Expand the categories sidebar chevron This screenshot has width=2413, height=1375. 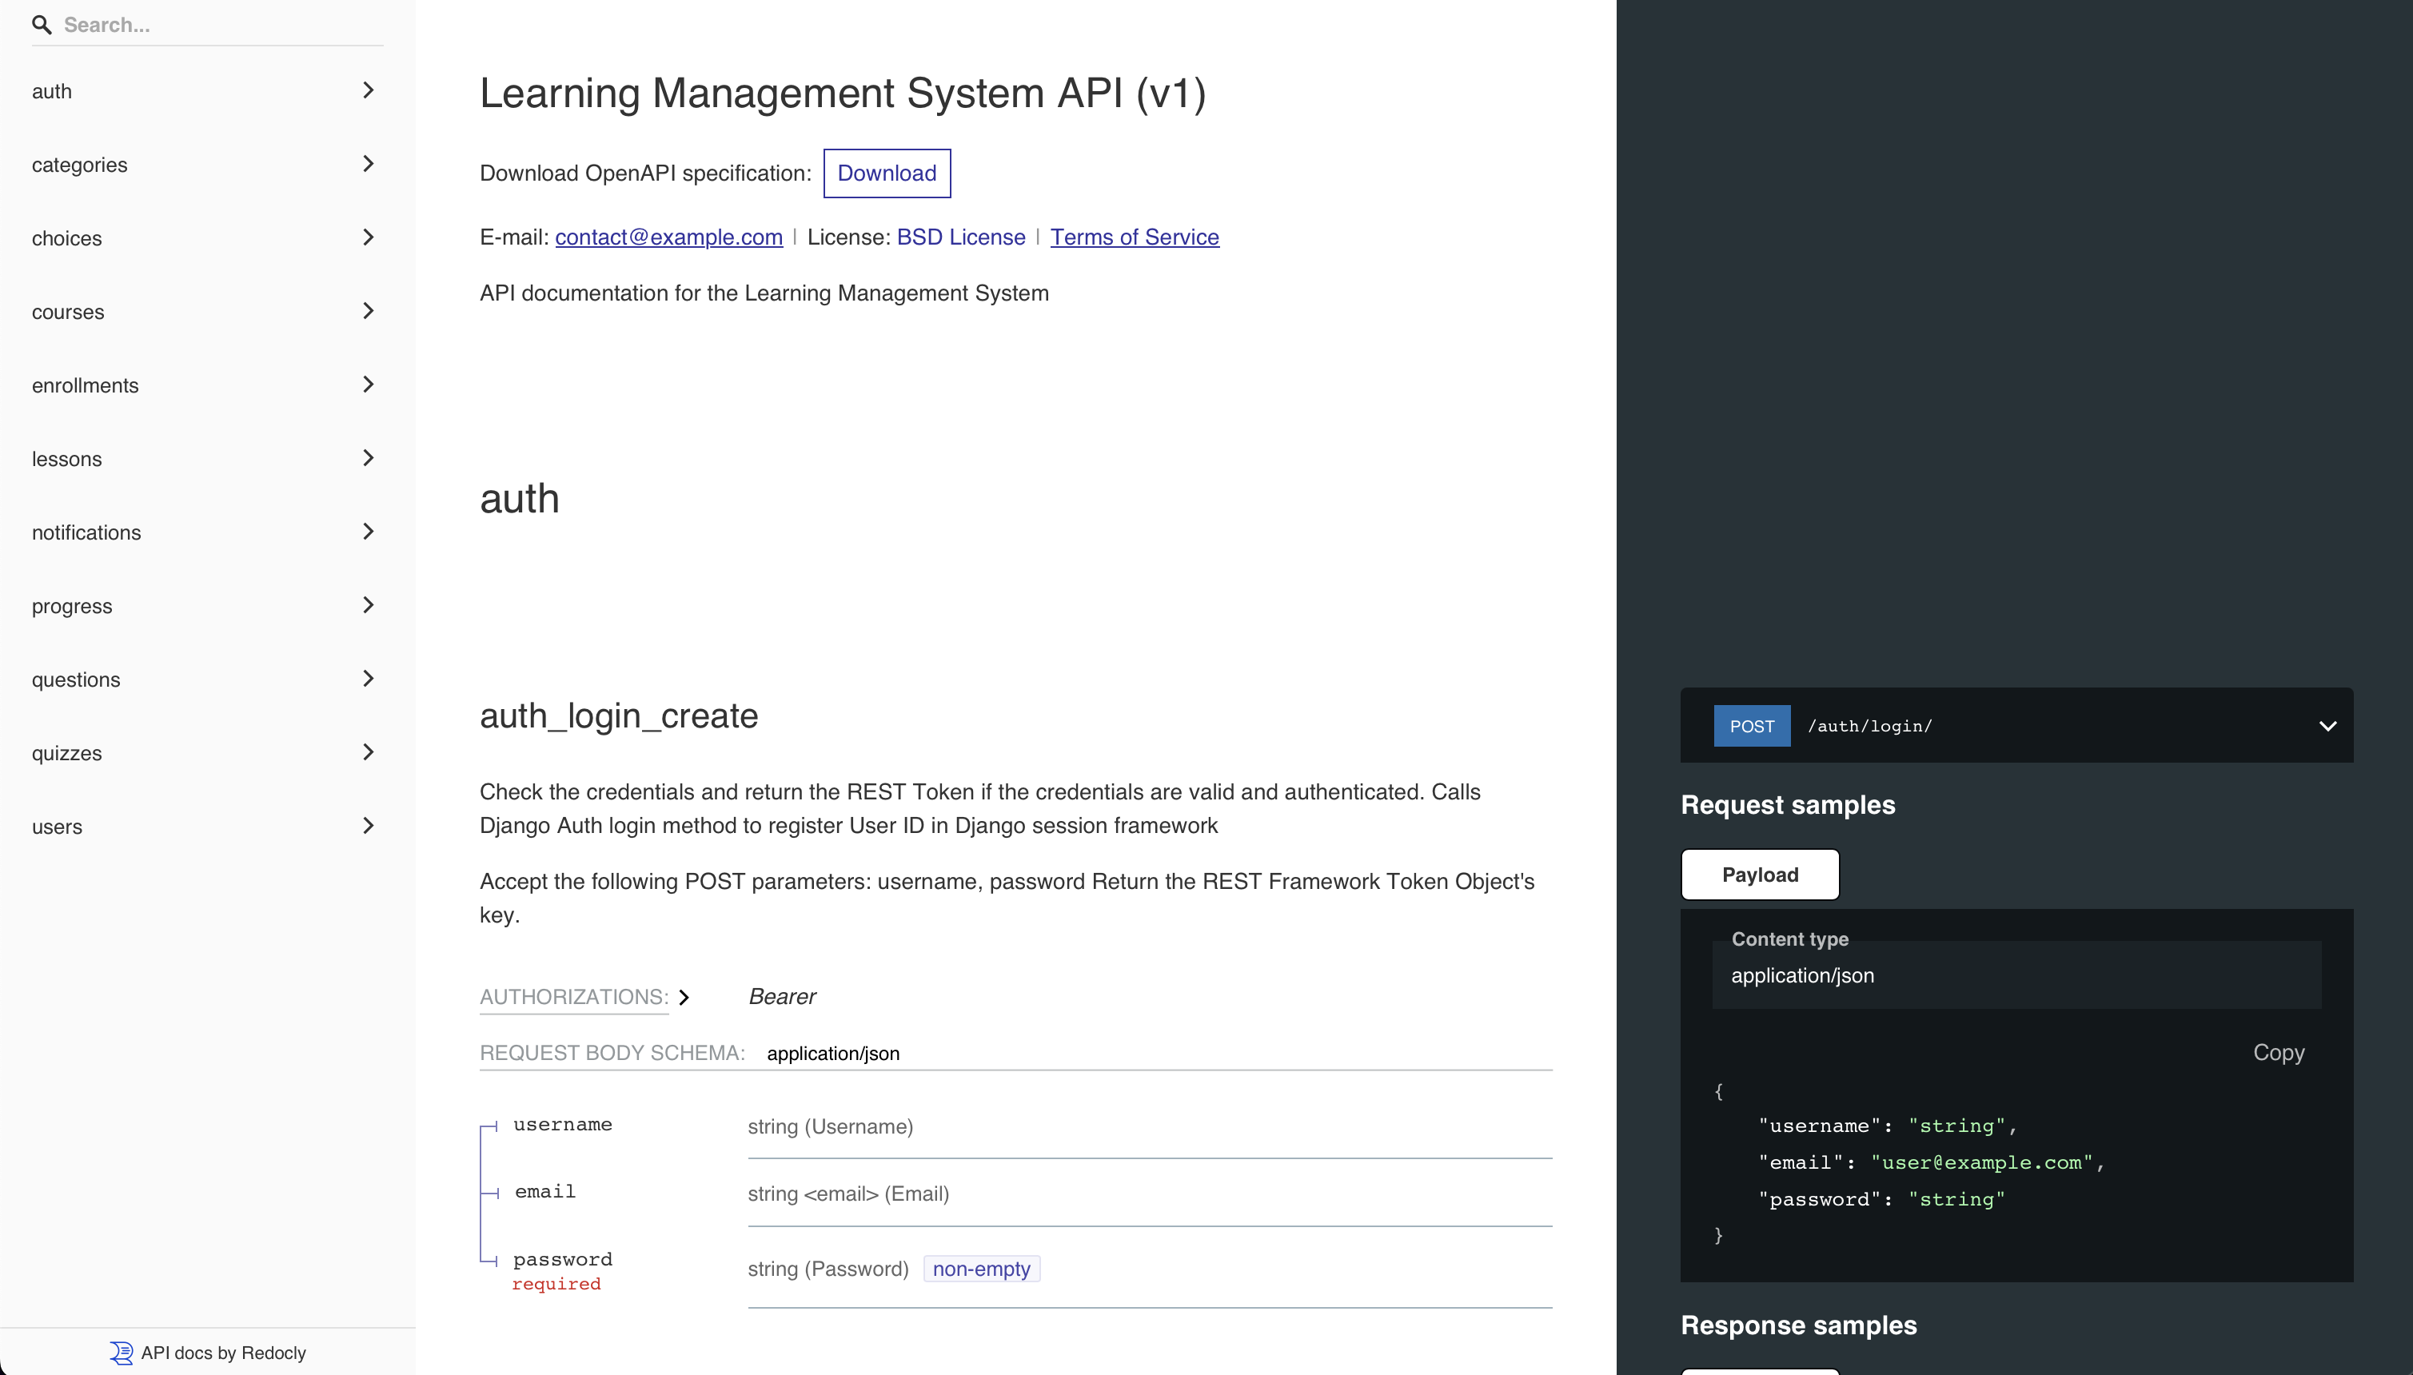369,165
